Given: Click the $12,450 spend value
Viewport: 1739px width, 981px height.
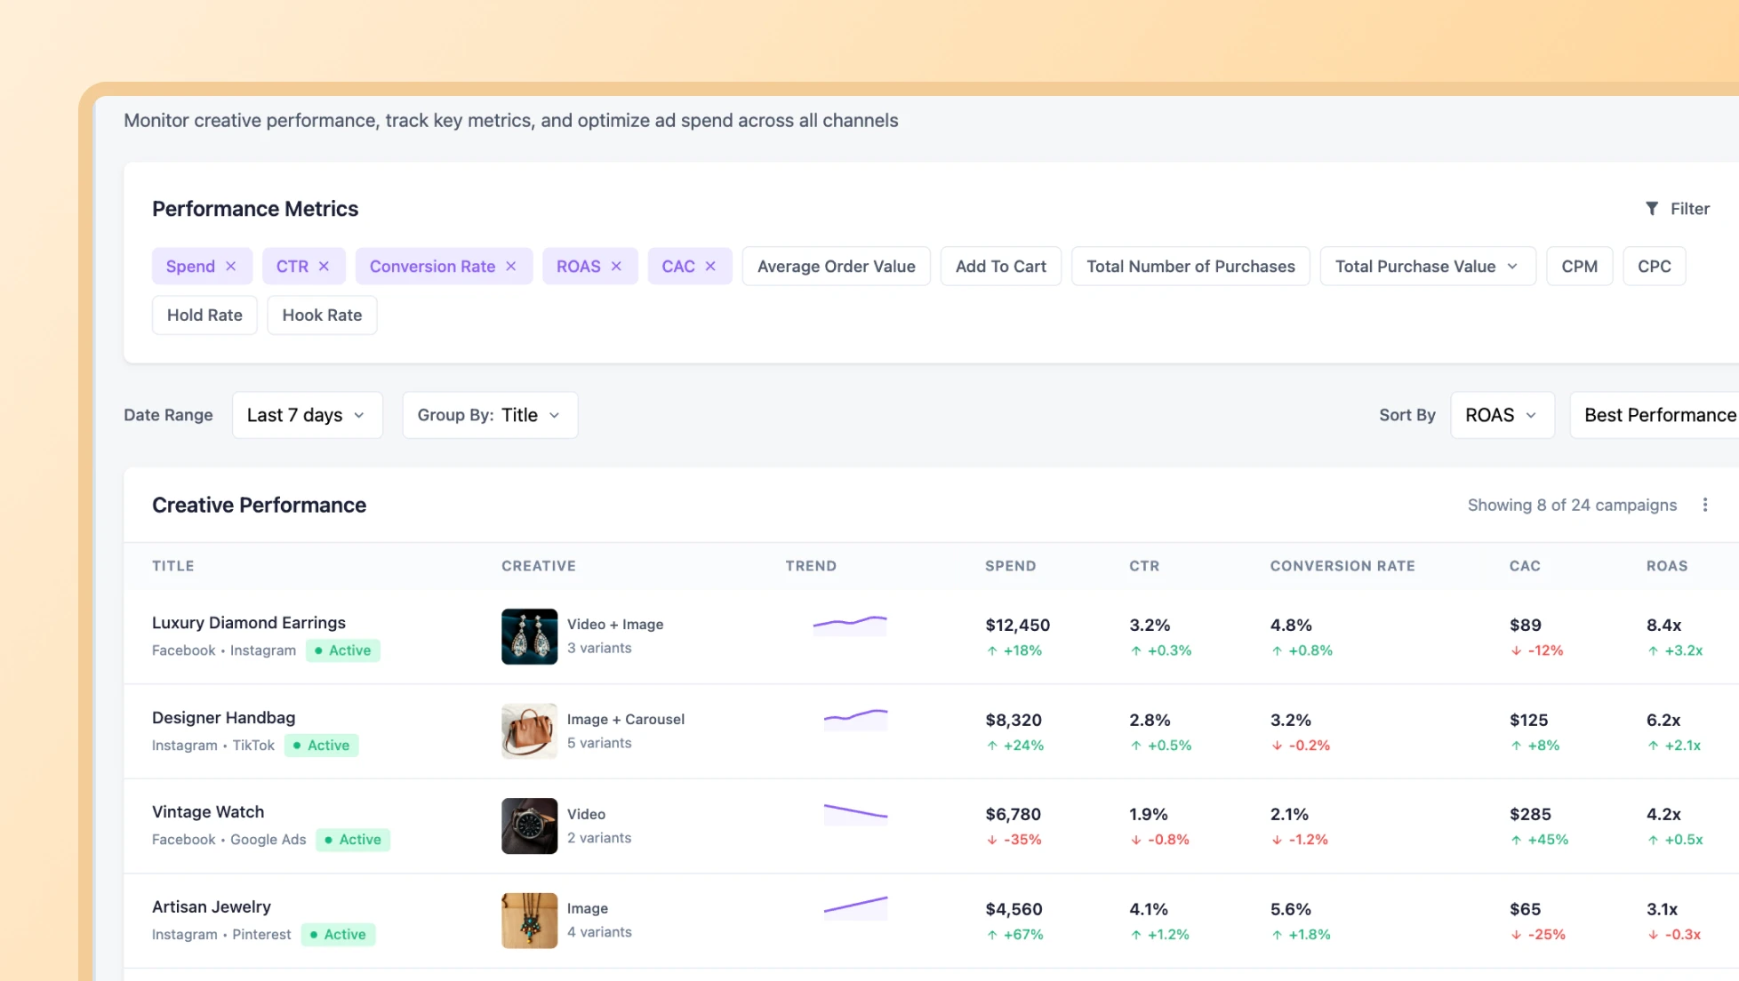Looking at the screenshot, I should [x=1017, y=626].
